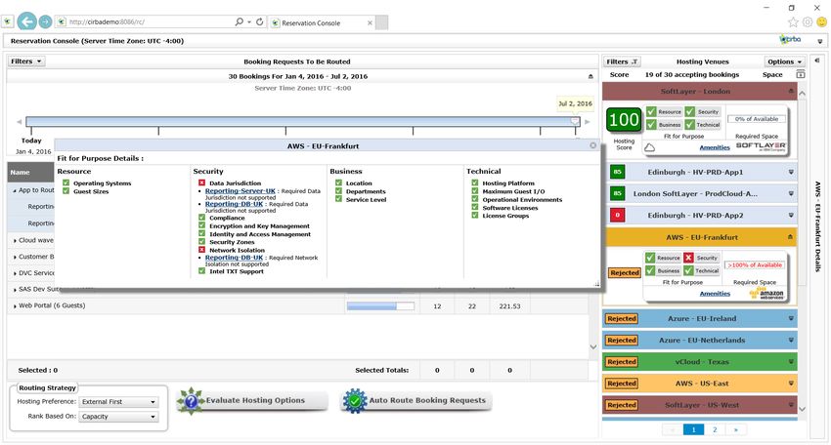Click the green 100 hosting score badge
The height and width of the screenshot is (445, 831).
pos(624,120)
